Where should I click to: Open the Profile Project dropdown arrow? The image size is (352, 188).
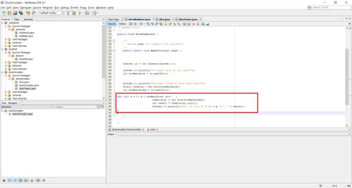tap(98, 13)
